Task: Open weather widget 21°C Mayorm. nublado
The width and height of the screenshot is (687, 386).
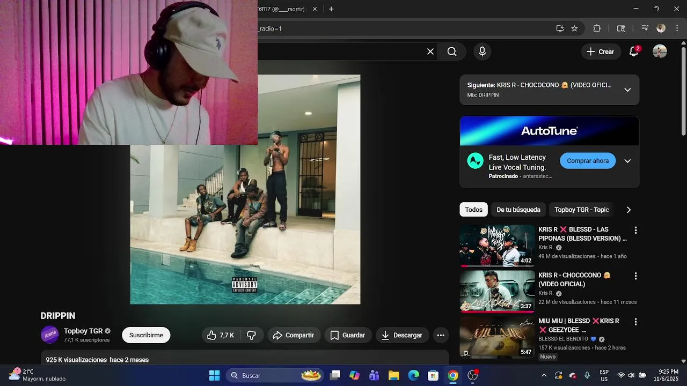Action: click(38, 375)
